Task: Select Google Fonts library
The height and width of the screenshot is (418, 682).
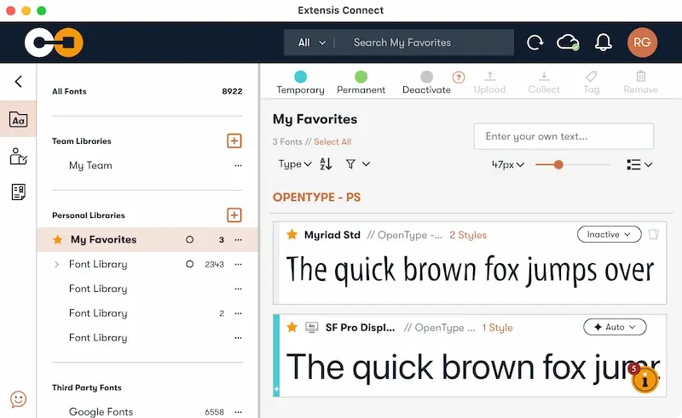Action: [x=101, y=412]
